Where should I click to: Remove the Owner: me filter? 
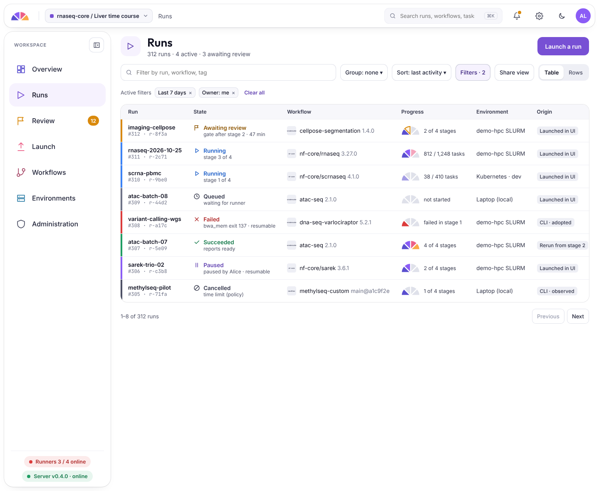(233, 93)
